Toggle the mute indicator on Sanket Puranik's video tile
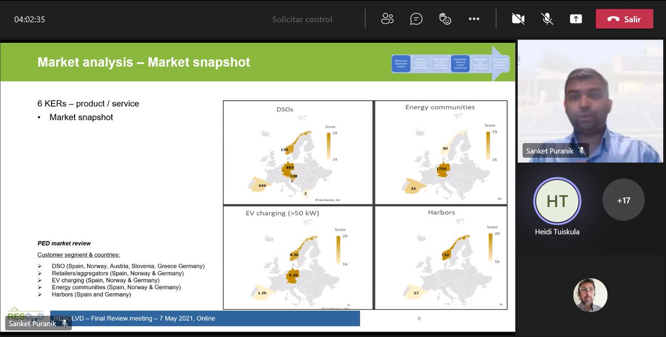 pyautogui.click(x=581, y=150)
